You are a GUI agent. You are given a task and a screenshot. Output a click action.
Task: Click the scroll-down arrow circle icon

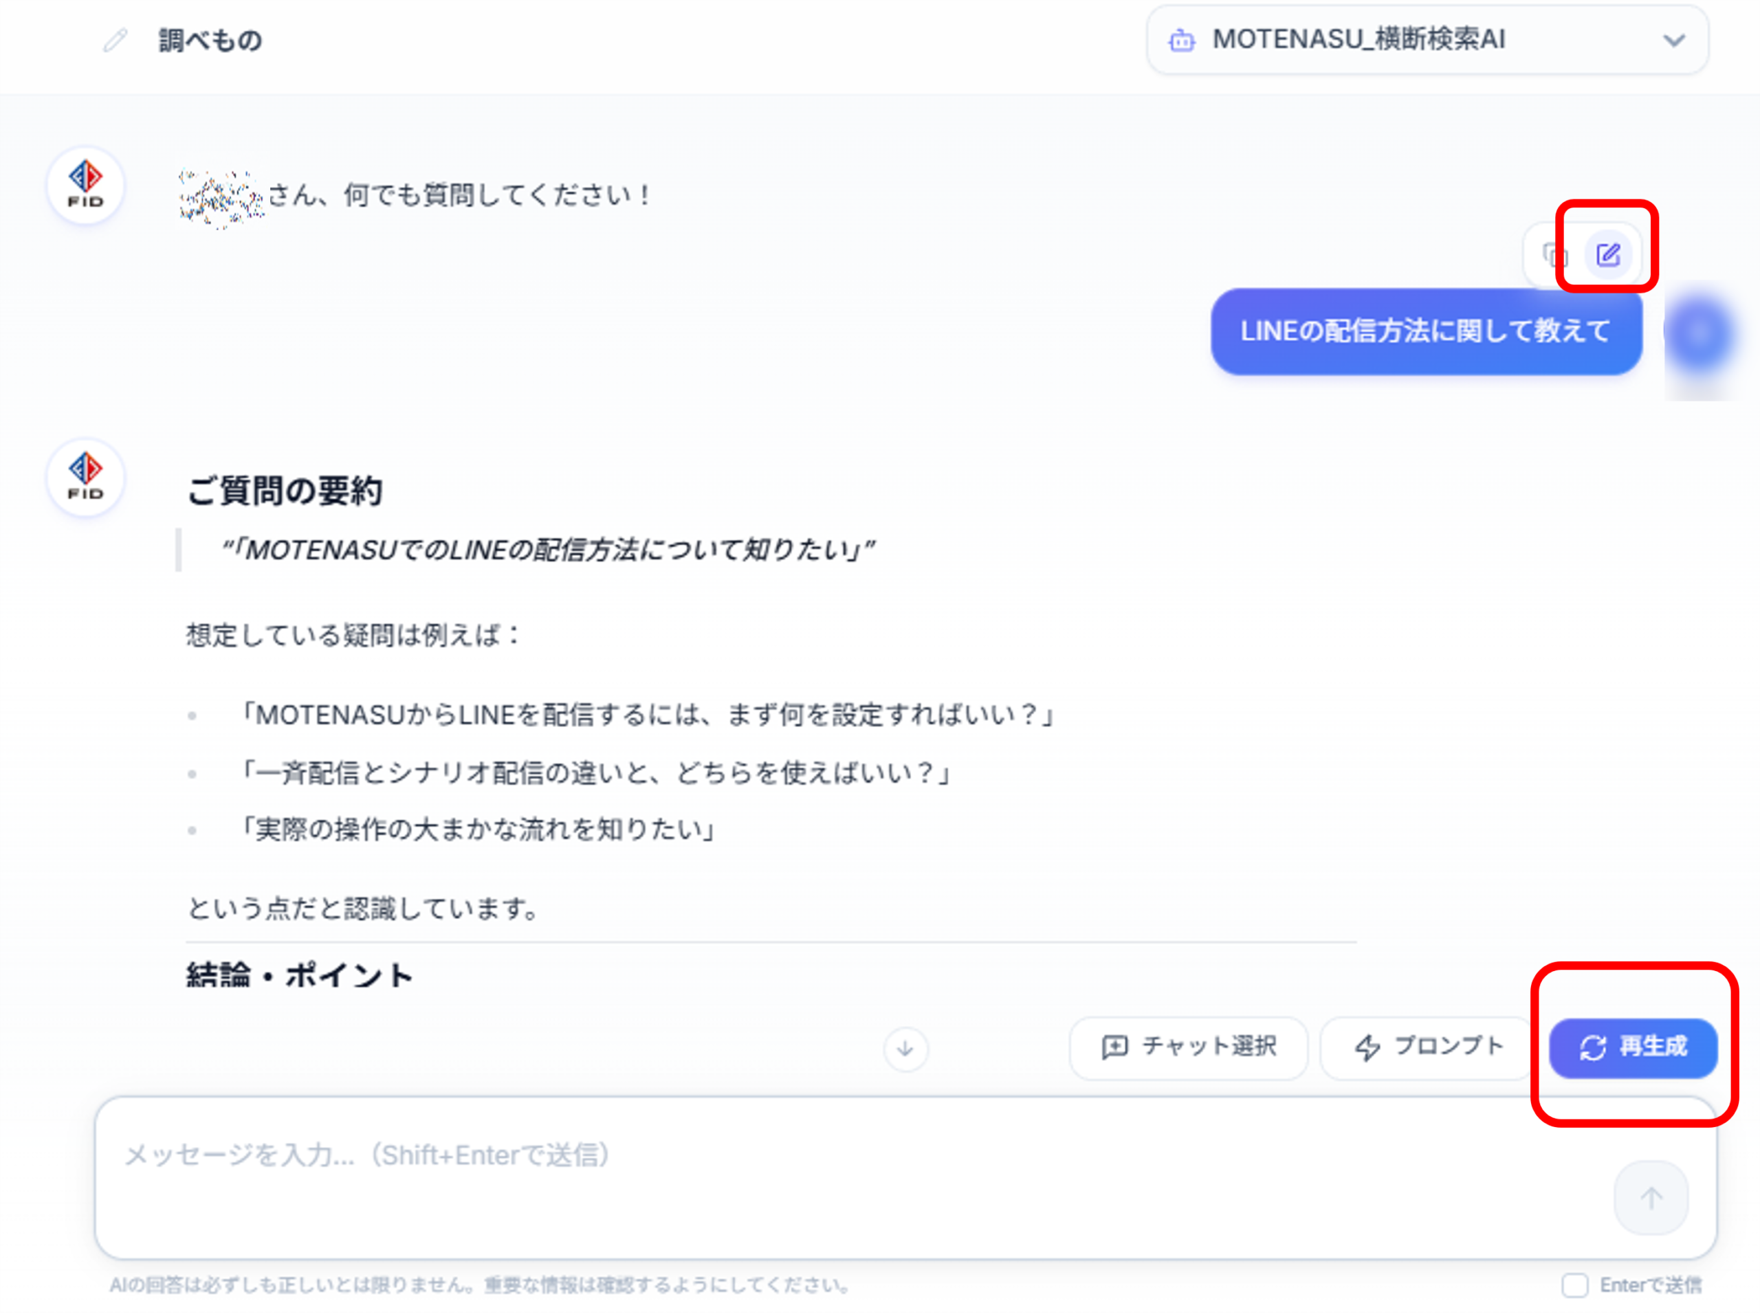[x=905, y=1049]
